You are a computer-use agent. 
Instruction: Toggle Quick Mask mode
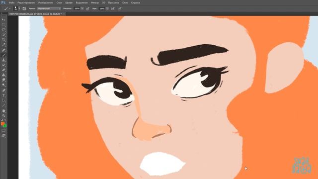coord(3,130)
